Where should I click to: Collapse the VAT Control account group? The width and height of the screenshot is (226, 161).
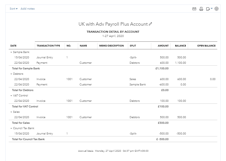click(12, 96)
